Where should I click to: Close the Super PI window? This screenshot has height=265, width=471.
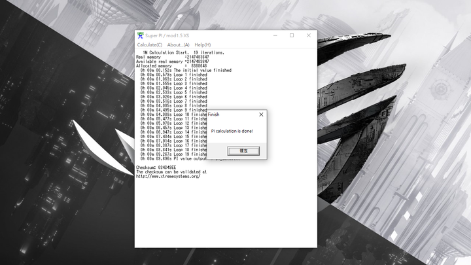[309, 35]
